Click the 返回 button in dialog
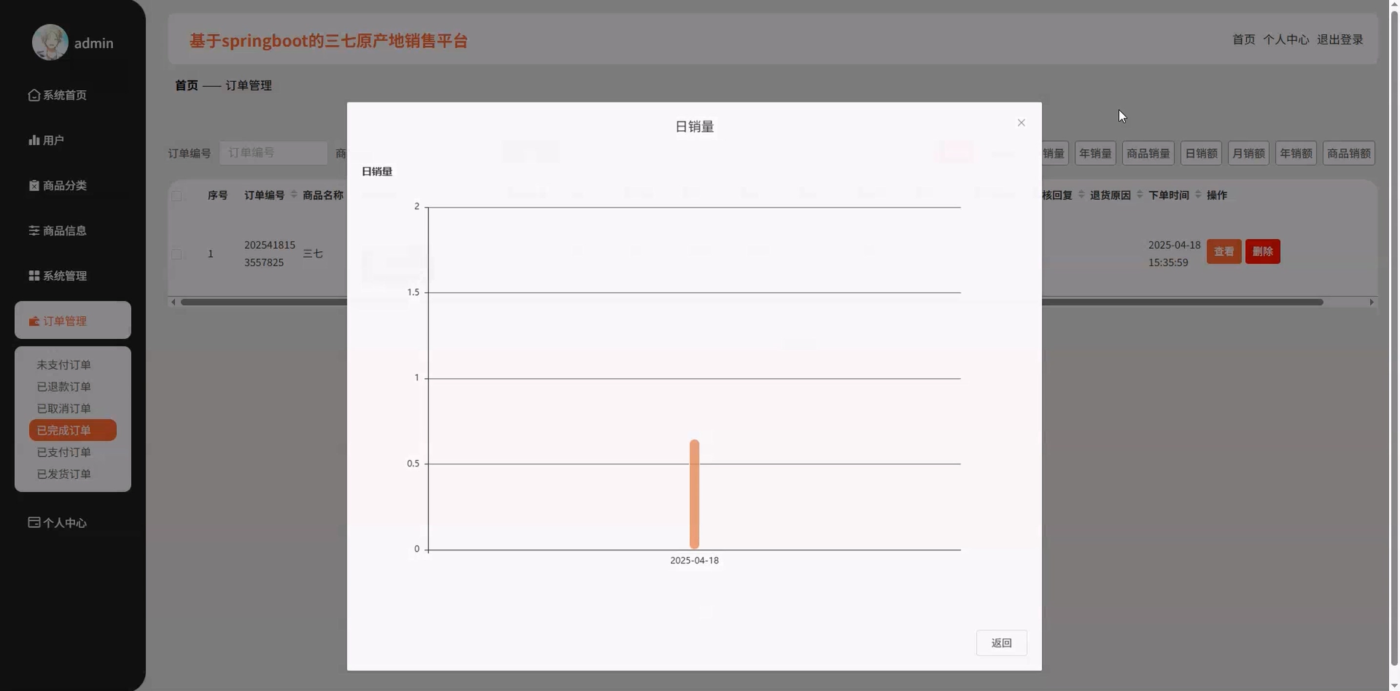This screenshot has height=691, width=1400. tap(1001, 643)
